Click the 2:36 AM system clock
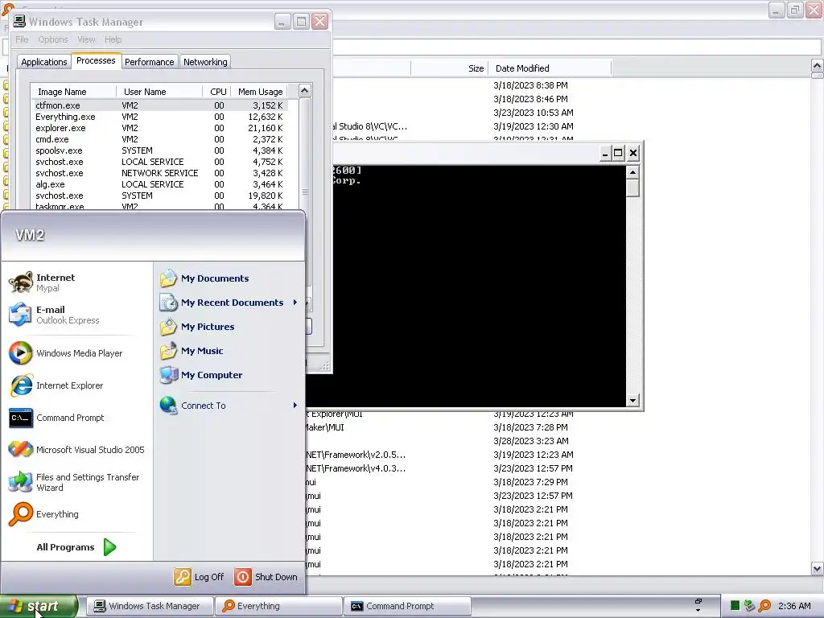 (x=794, y=606)
